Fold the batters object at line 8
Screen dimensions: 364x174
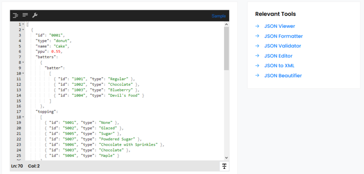23,63
